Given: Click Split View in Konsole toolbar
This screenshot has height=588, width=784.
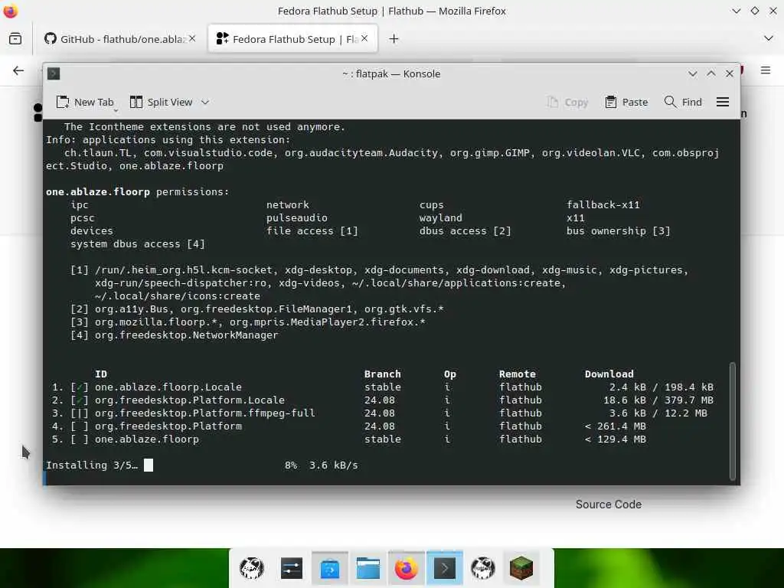Looking at the screenshot, I should [x=161, y=102].
